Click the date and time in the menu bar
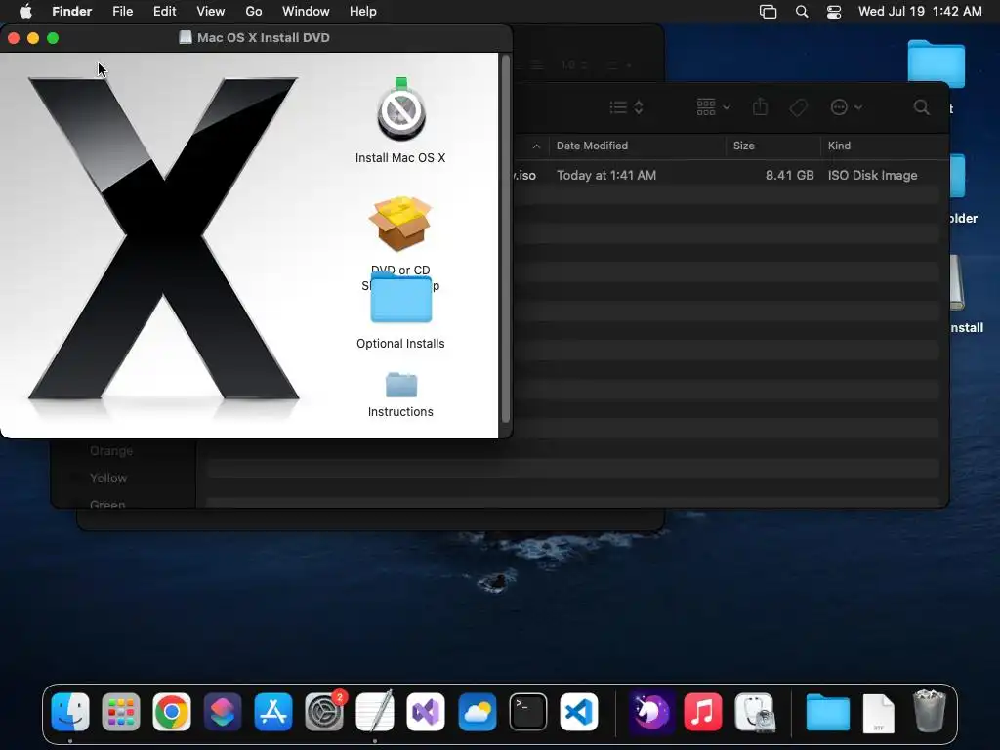Viewport: 1000px width, 750px height. (x=920, y=12)
